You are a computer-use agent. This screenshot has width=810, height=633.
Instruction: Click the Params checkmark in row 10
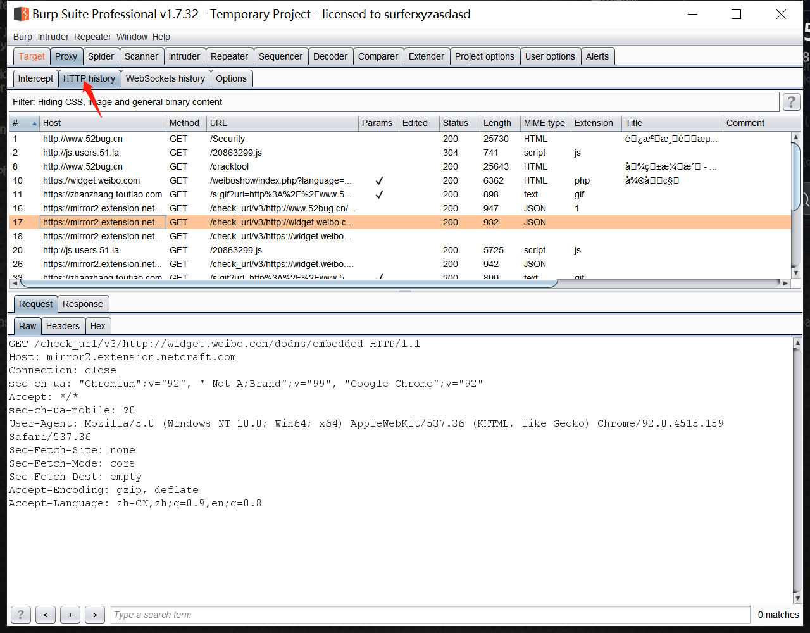tap(379, 180)
